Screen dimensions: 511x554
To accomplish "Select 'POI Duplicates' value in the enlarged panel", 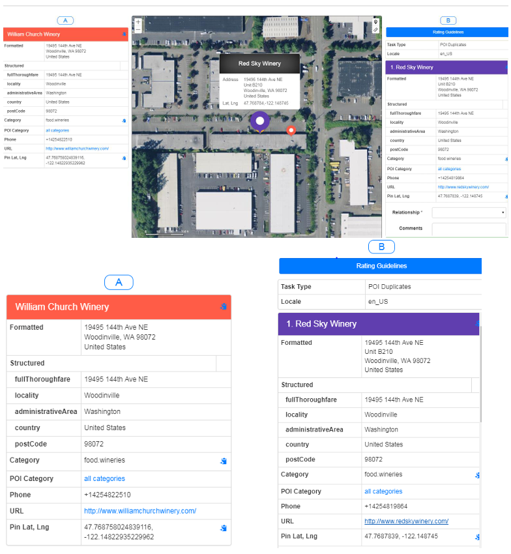I will (389, 287).
